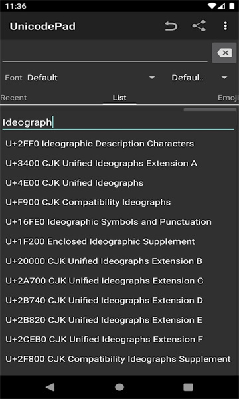
Task: Open the second Defaul.. style dropdown
Action: 199,78
